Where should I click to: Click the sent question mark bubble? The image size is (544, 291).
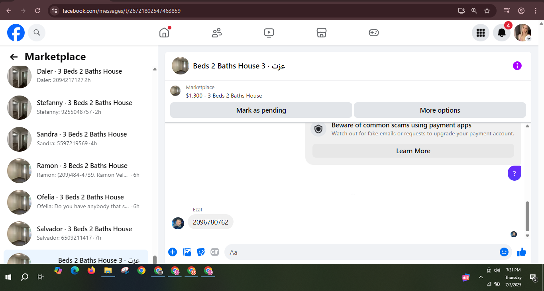515,173
